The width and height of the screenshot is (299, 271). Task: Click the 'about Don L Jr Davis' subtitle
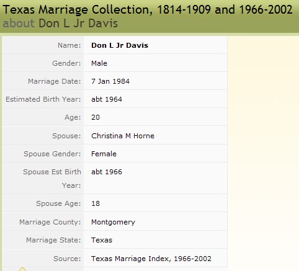(x=60, y=23)
